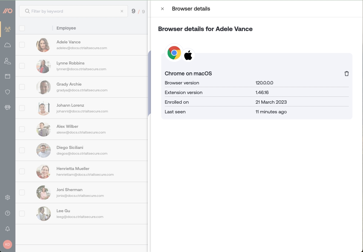Open the chat bot assistant icon
The image size is (363, 252).
coord(8,107)
